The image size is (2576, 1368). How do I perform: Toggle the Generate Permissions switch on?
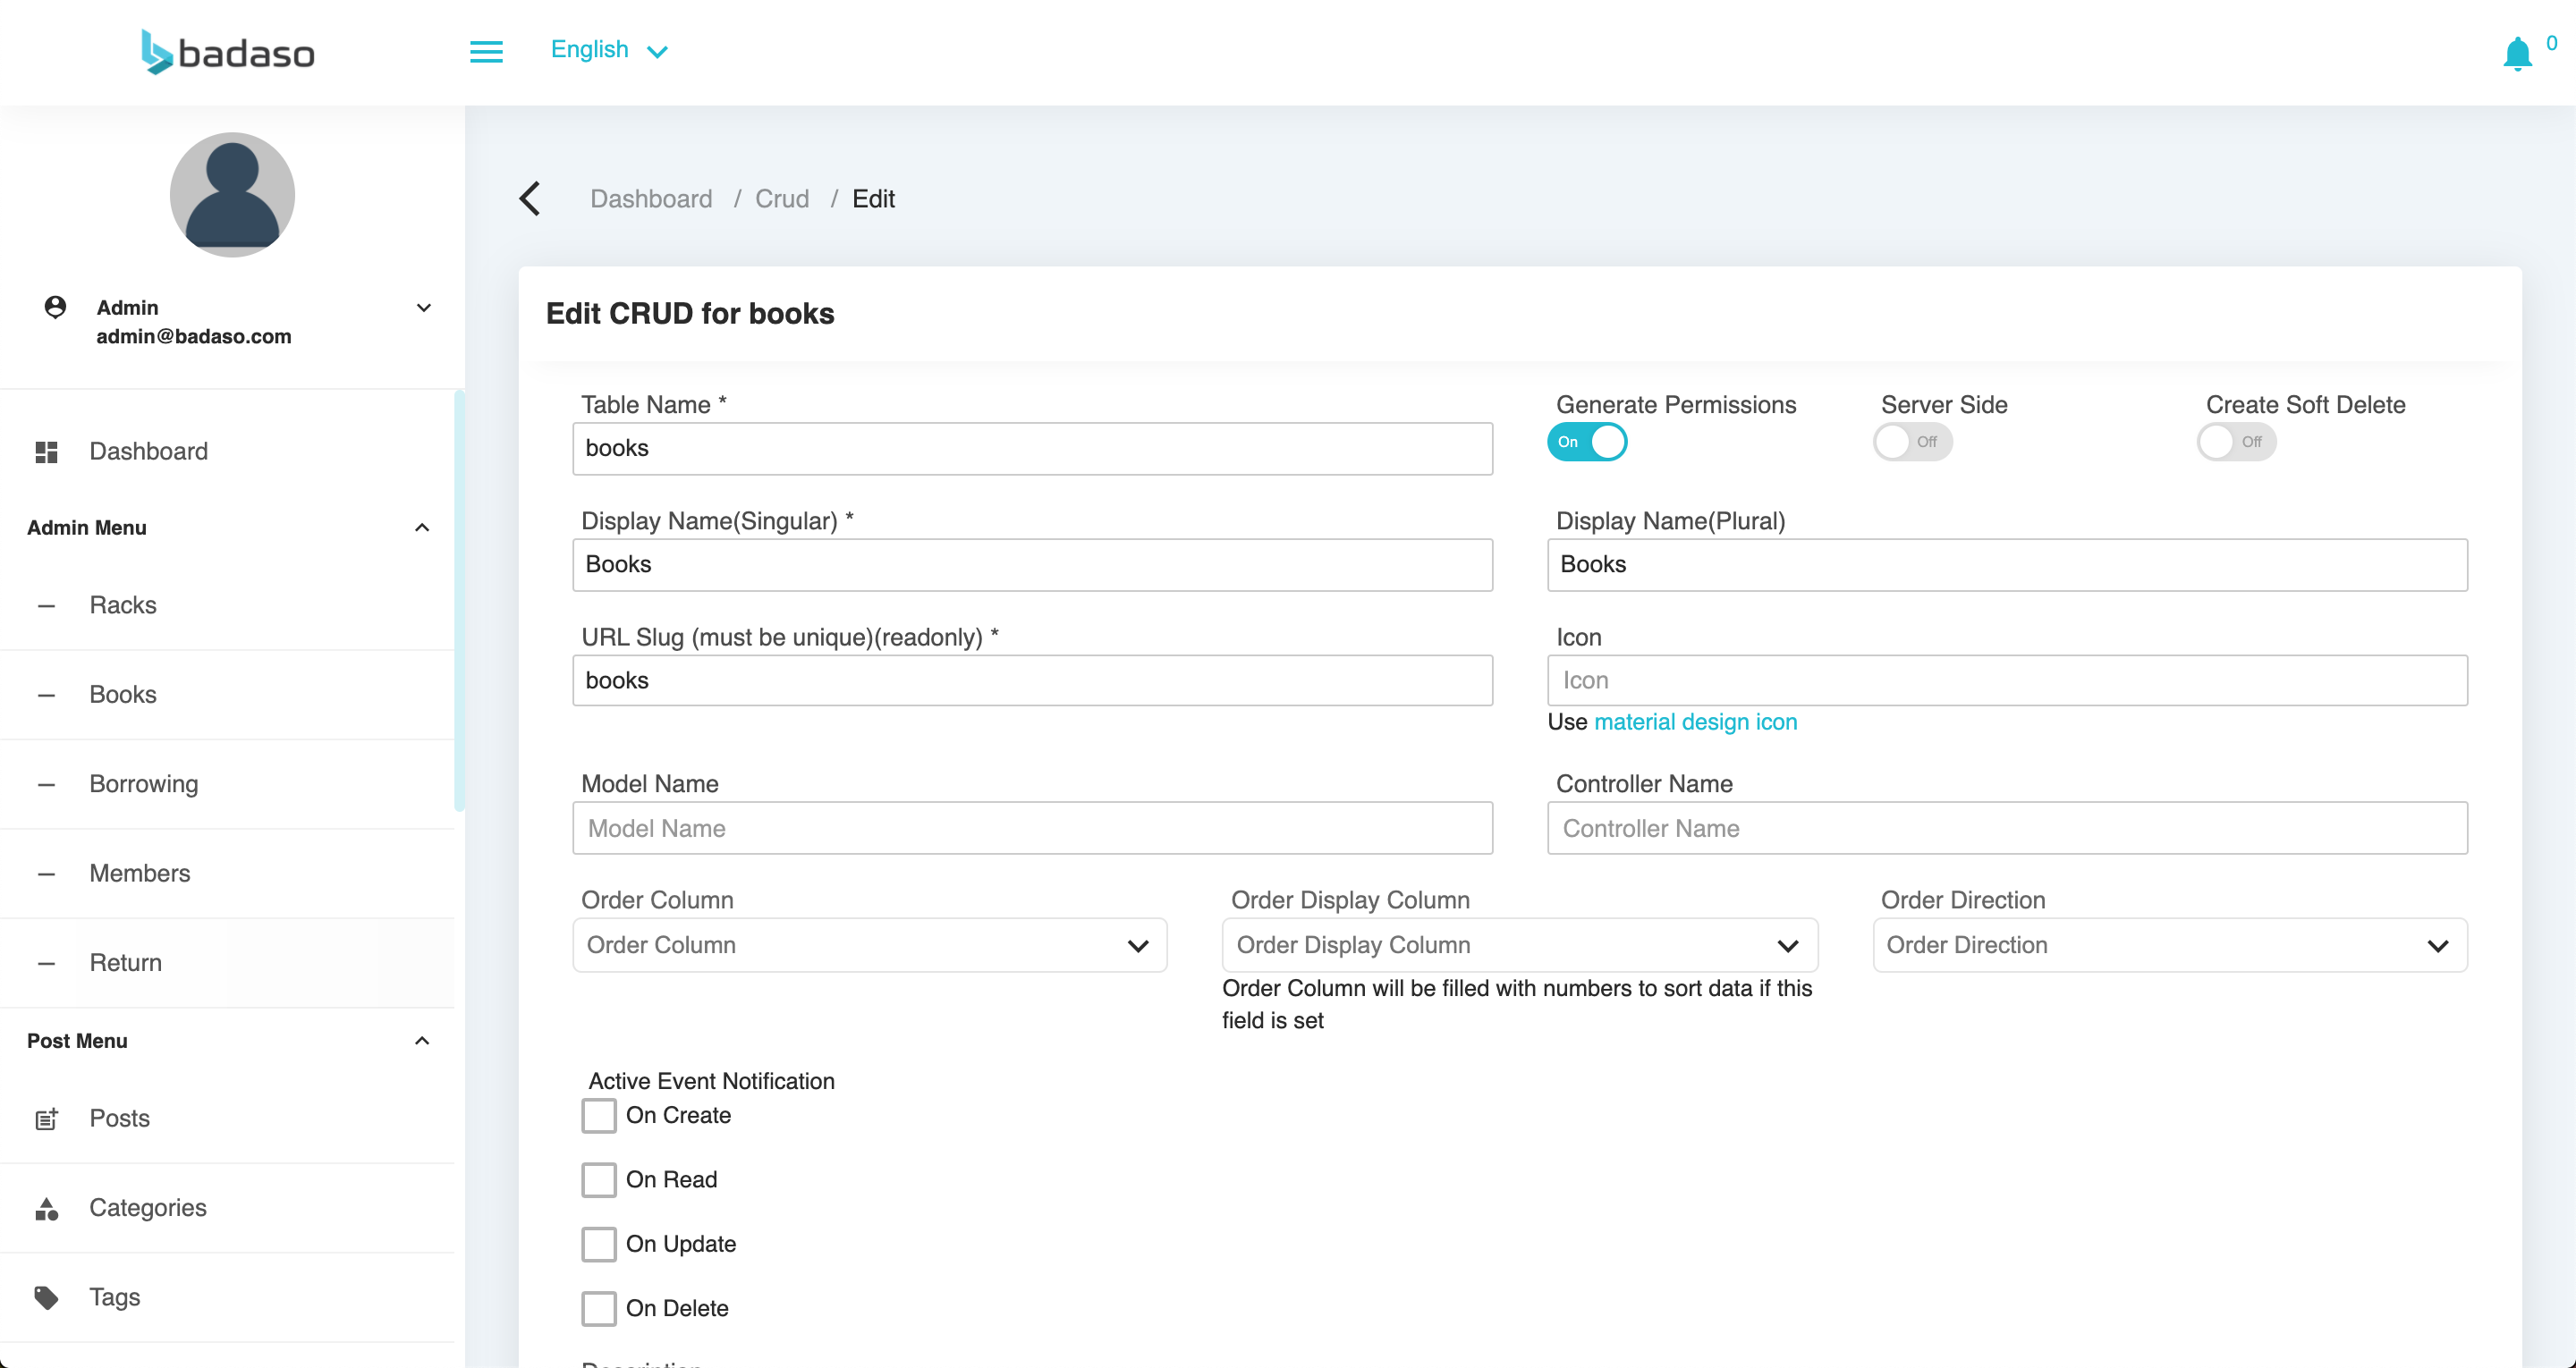pyautogui.click(x=1586, y=441)
